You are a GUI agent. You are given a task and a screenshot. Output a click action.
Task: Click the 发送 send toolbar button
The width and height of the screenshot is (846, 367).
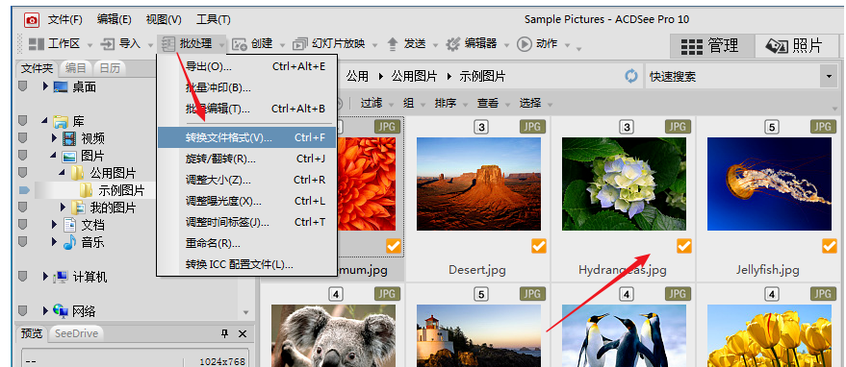coord(406,44)
